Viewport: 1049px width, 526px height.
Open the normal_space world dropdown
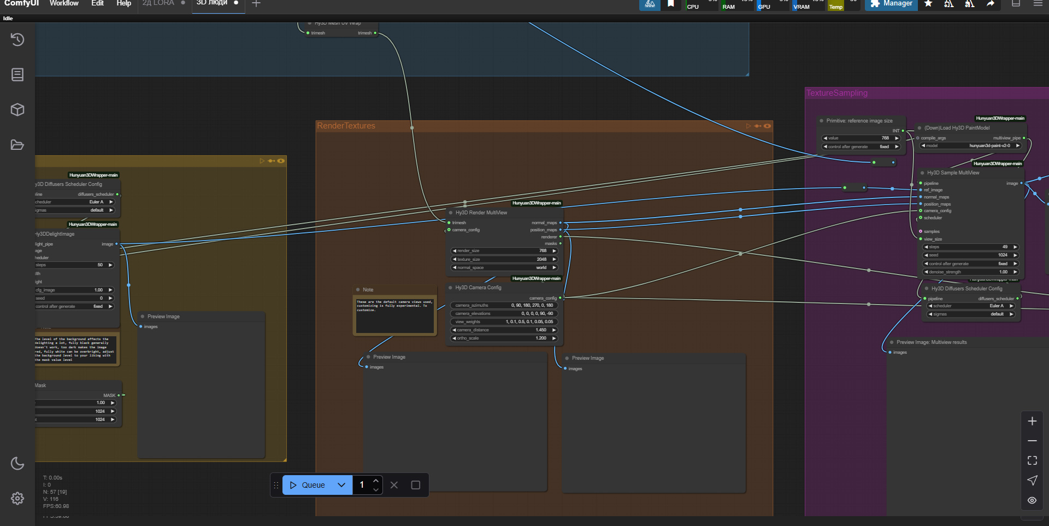point(504,268)
